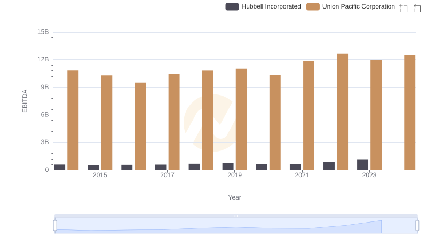Image resolution: width=427 pixels, height=246 pixels.
Task: Click Union Pacific bar for 2021
Action: coord(309,116)
